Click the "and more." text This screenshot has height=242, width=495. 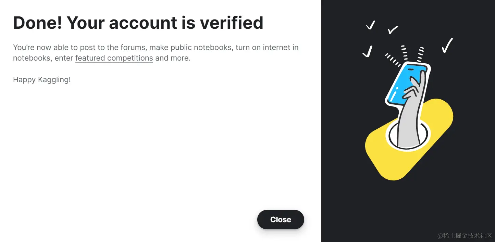tap(173, 58)
